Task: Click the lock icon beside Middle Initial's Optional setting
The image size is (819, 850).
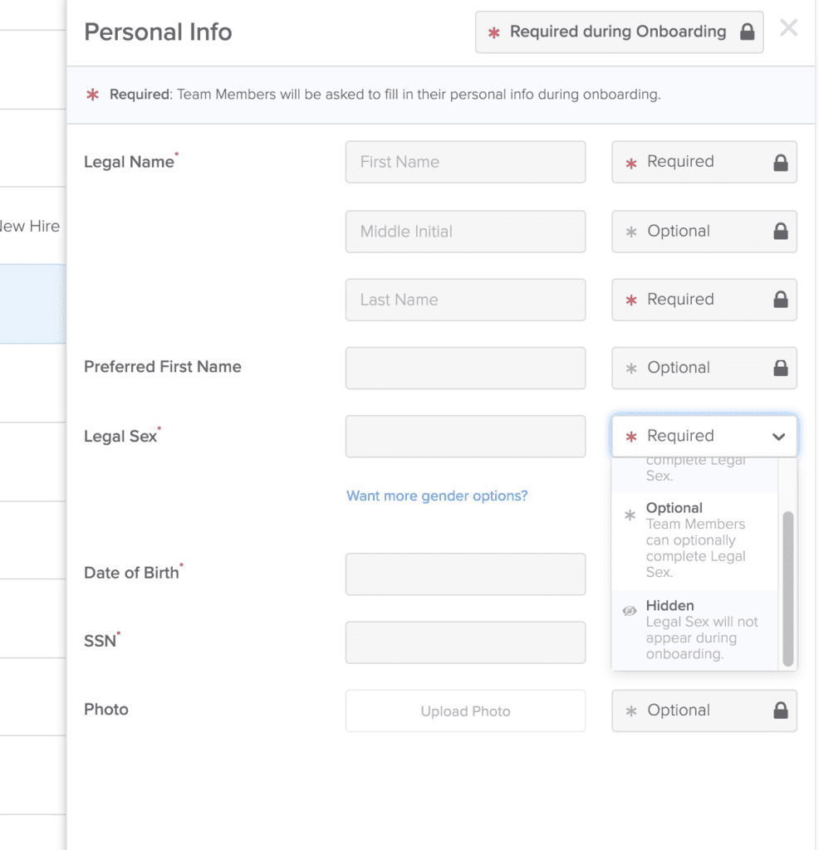Action: (x=779, y=232)
